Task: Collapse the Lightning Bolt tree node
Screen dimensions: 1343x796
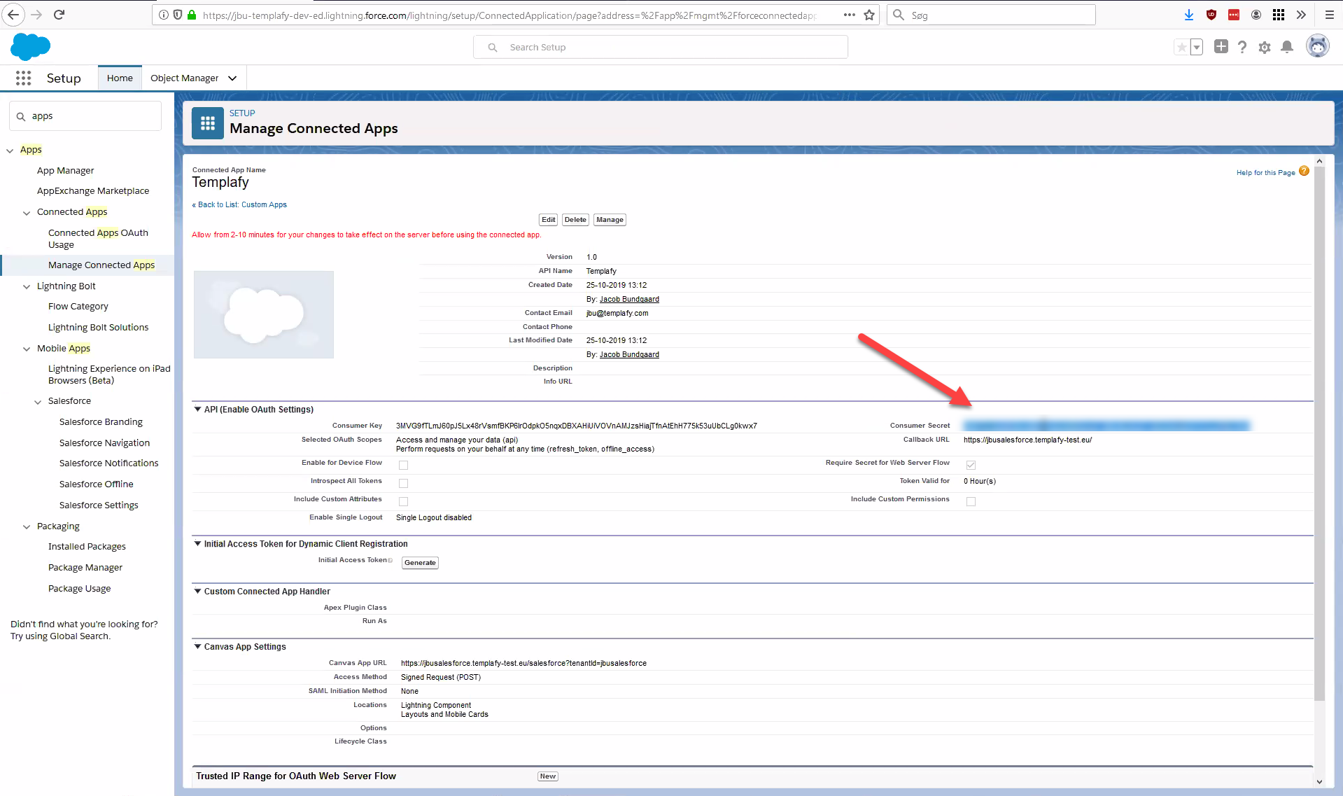Action: click(27, 287)
